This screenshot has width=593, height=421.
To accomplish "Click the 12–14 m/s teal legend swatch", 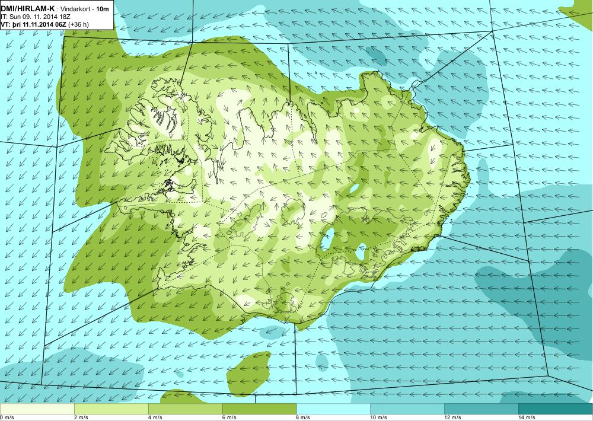I will point(482,409).
